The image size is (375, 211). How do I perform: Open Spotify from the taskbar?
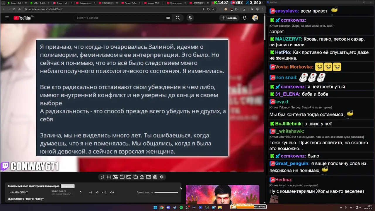click(x=181, y=207)
